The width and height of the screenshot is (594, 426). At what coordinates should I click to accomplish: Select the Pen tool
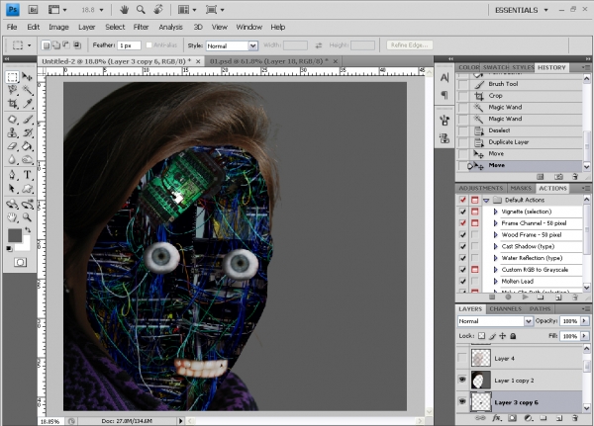point(12,175)
